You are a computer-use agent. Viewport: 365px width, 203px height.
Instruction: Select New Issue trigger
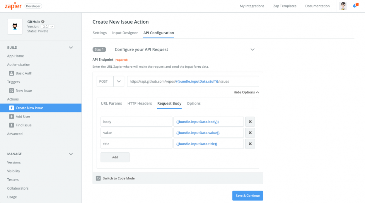pos(24,91)
